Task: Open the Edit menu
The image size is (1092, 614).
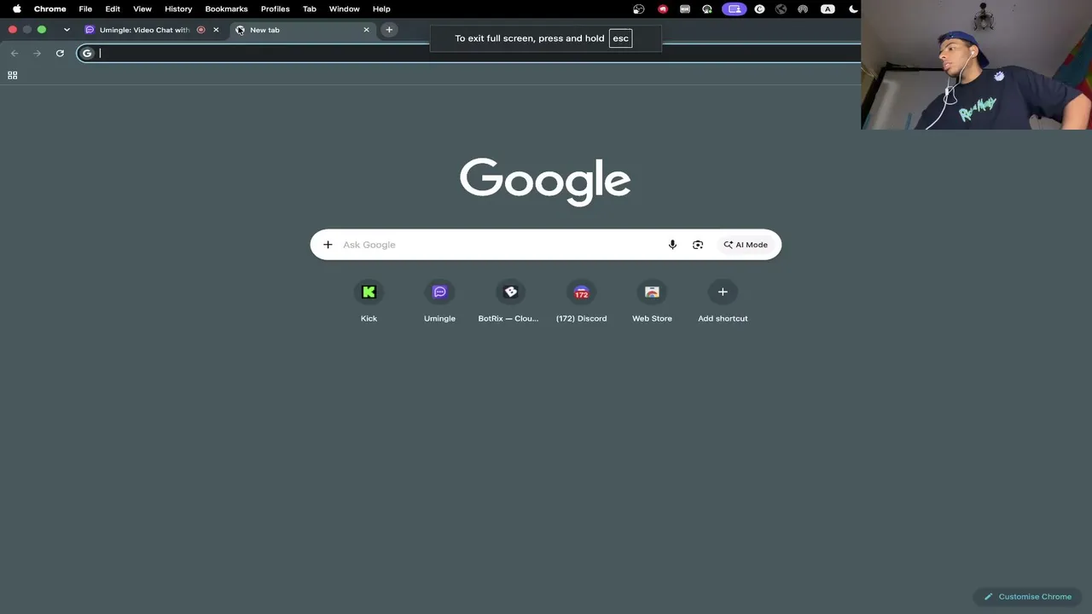Action: (113, 9)
